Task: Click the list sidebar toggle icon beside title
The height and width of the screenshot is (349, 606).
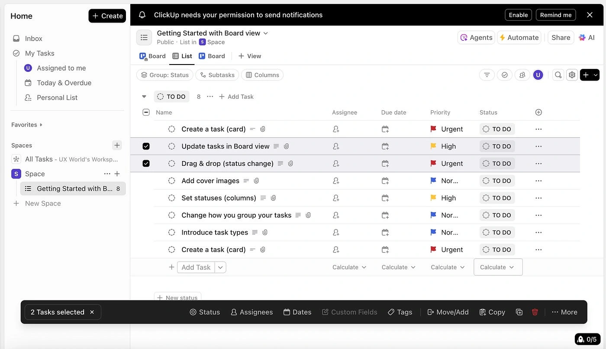Action: [144, 38]
